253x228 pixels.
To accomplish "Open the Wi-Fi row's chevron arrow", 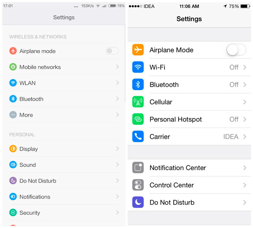I will pos(245,67).
